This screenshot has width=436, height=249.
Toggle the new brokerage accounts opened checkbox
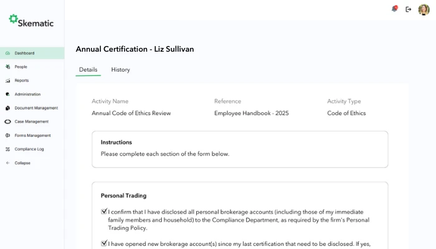[x=104, y=243]
